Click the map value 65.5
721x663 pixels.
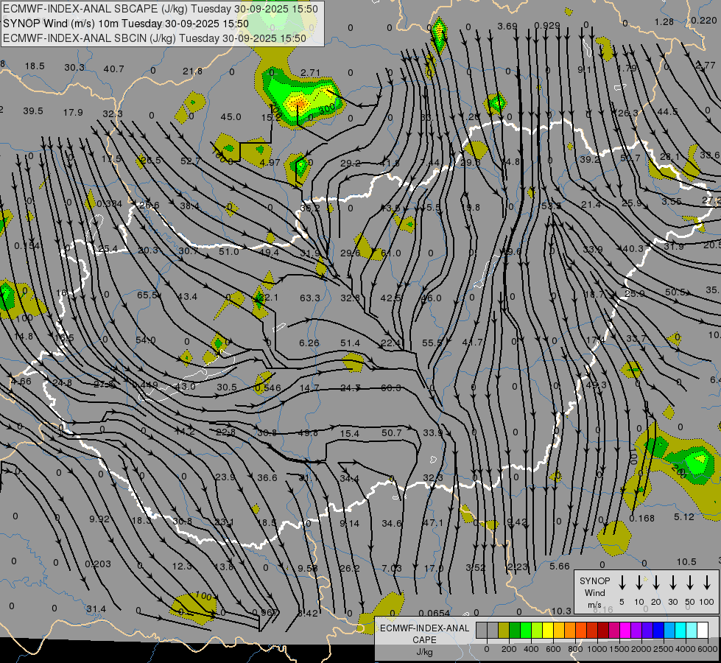pos(147,295)
